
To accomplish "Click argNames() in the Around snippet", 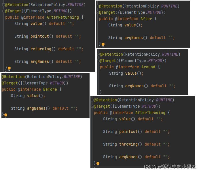I will [136, 86].
